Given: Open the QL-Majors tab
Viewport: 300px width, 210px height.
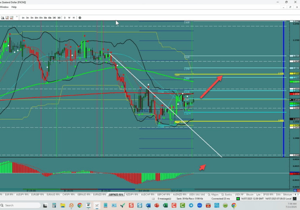Looking at the screenshot, I should point(213,194).
